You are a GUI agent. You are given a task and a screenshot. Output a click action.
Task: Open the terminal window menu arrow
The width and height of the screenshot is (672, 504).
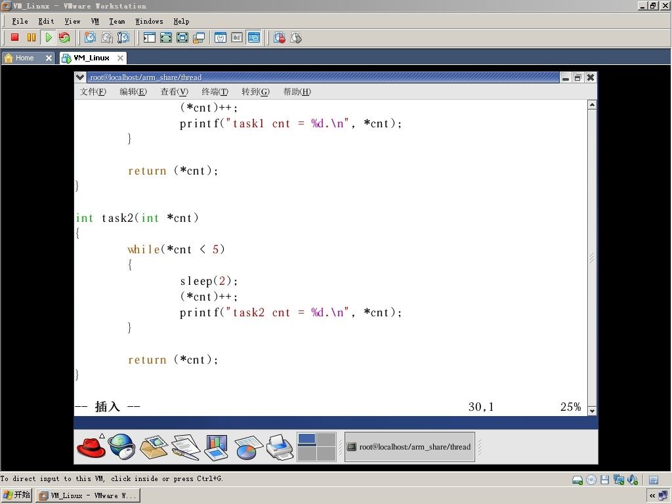pos(79,77)
